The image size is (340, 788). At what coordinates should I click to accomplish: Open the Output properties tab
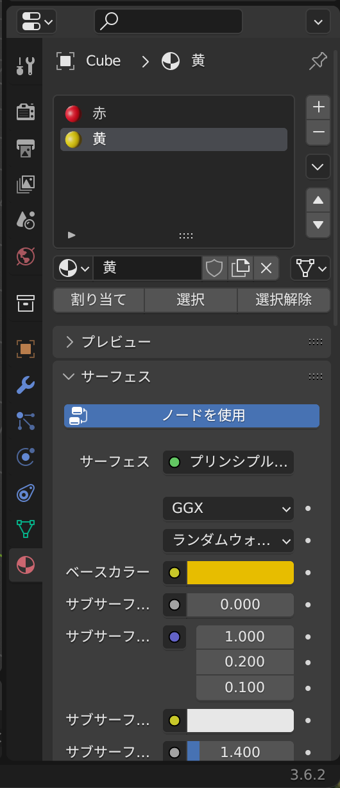26,148
